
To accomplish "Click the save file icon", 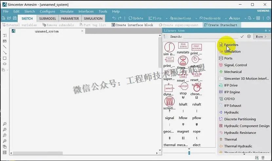I will (x=15, y=18).
